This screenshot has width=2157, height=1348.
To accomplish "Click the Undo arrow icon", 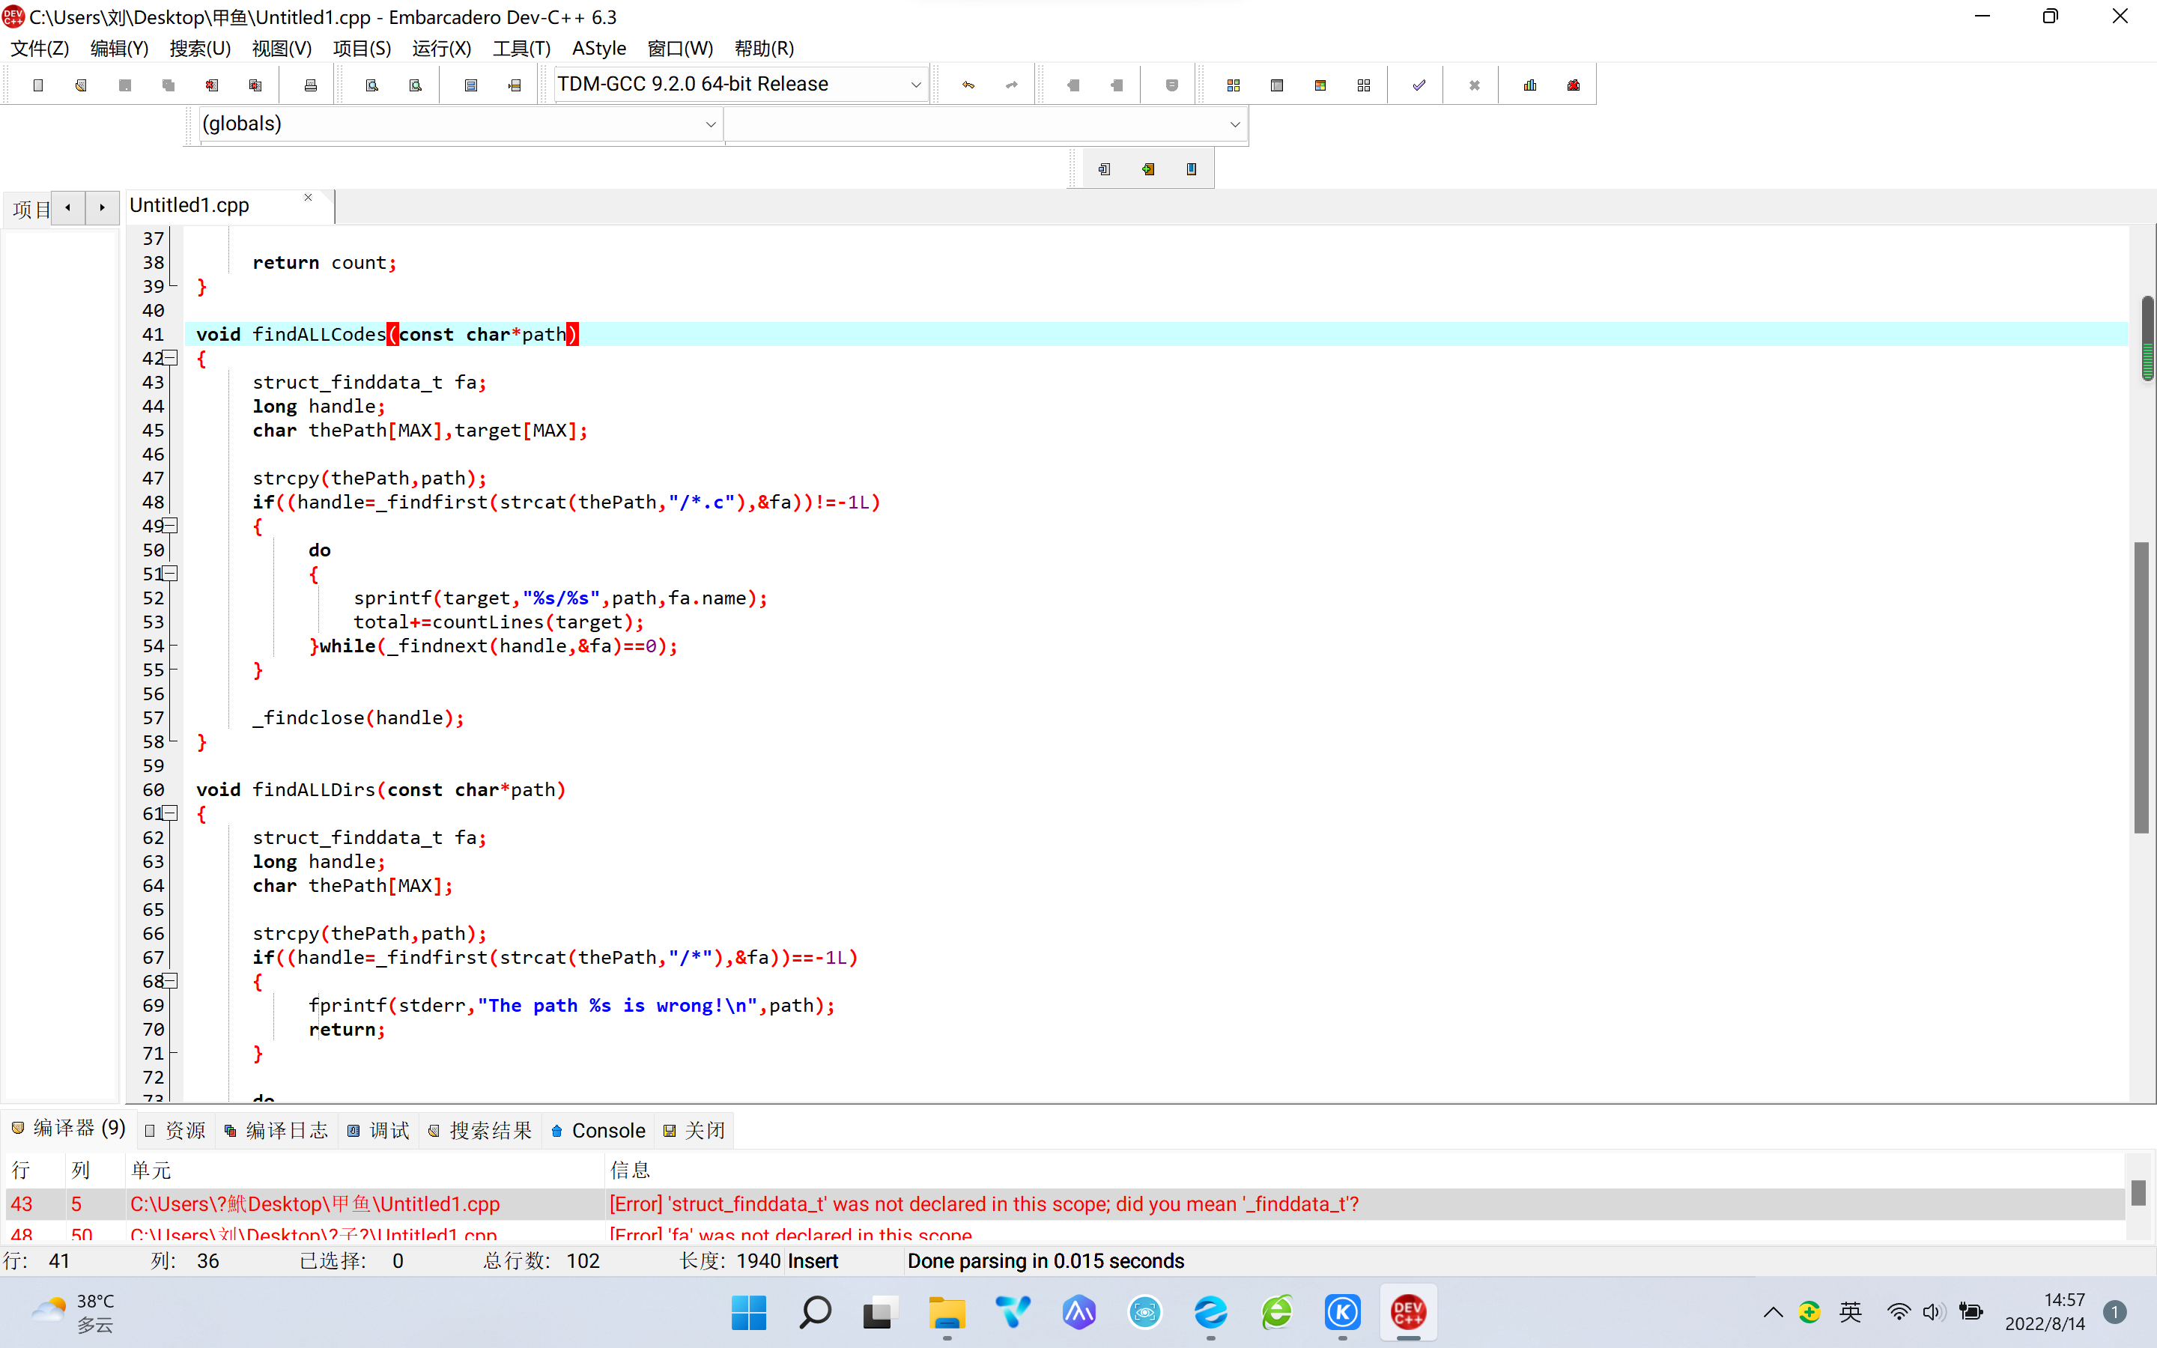I will click(x=968, y=85).
